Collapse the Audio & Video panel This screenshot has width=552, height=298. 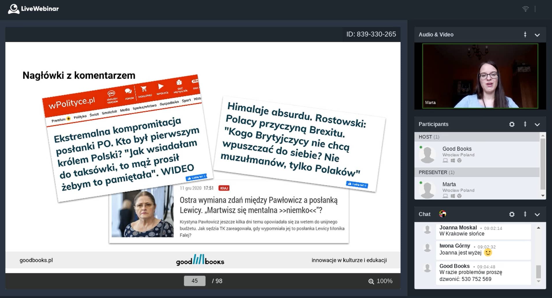coord(537,35)
